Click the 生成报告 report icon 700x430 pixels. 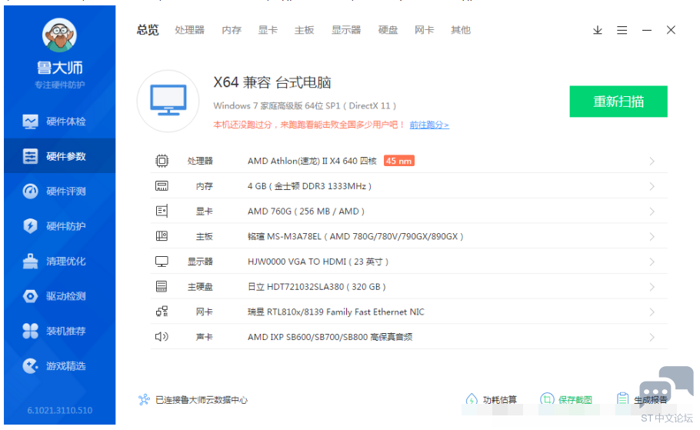pos(622,398)
